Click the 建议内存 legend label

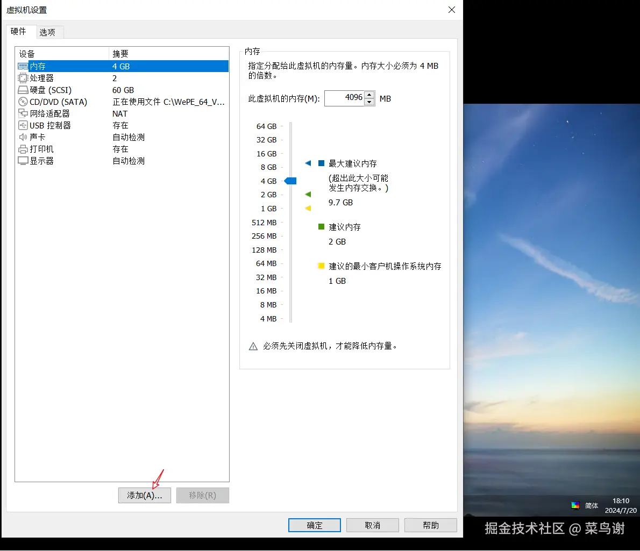345,227
